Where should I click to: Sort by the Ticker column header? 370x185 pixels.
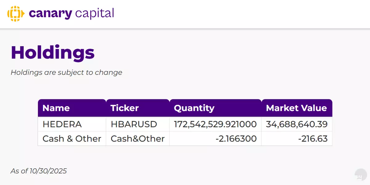pyautogui.click(x=125, y=108)
